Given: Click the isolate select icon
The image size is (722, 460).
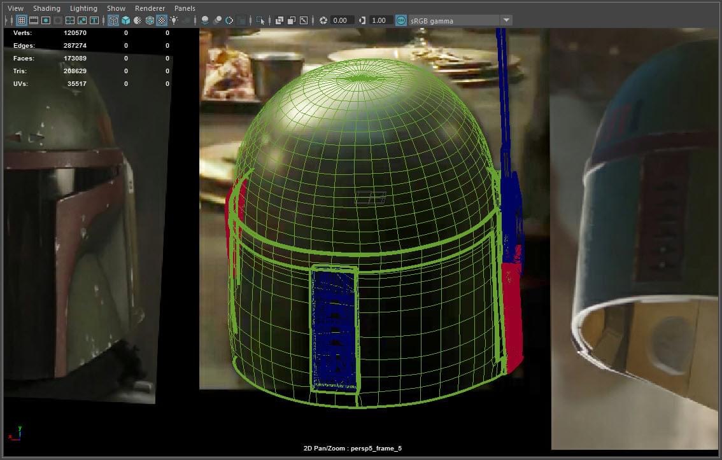Looking at the screenshot, I should pyautogui.click(x=260, y=20).
